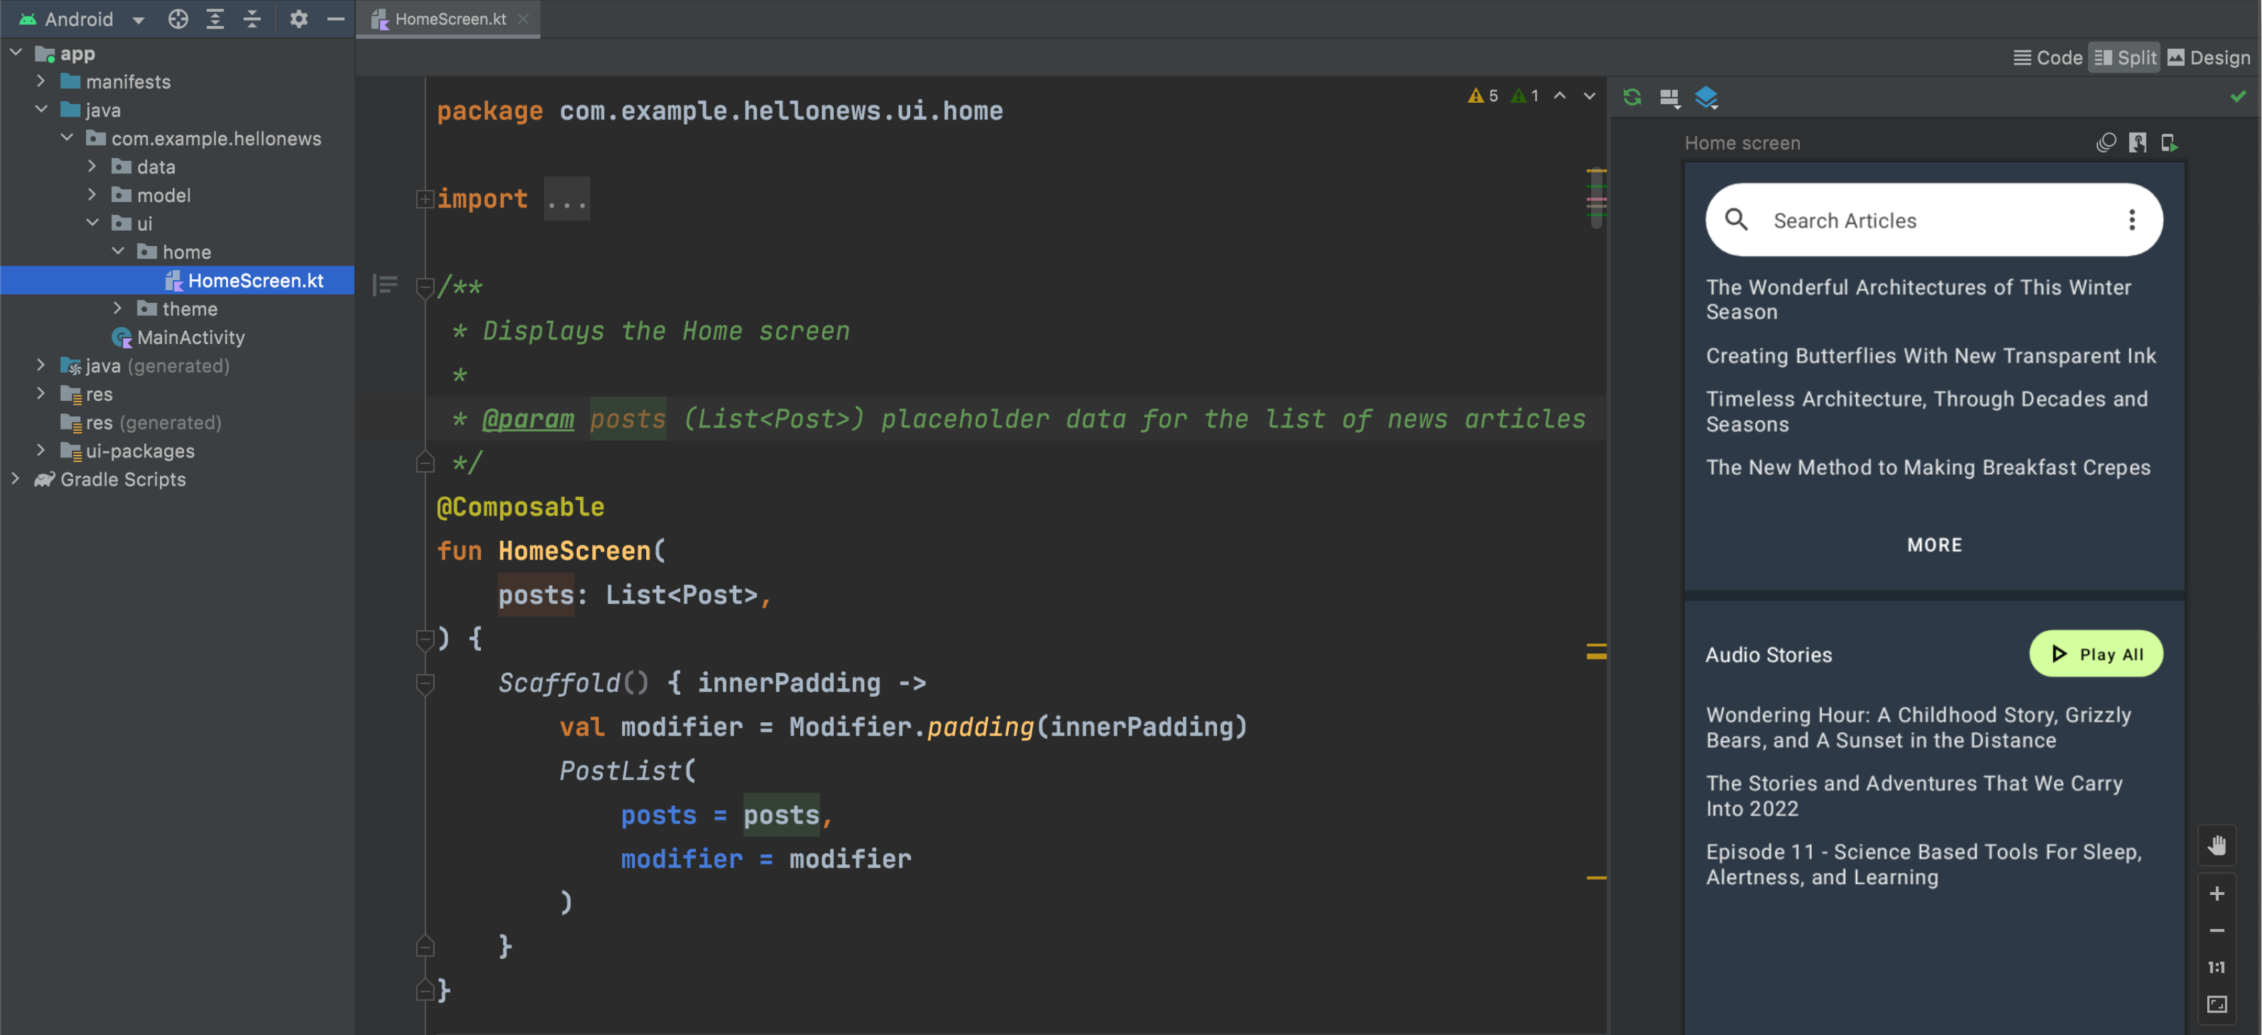Screen dimensions: 2262x1035
Task: Expand the 'Gradle Scripts' section
Action: tap(15, 479)
